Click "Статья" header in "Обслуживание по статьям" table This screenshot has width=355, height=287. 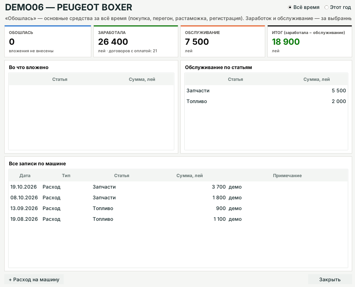coord(235,79)
